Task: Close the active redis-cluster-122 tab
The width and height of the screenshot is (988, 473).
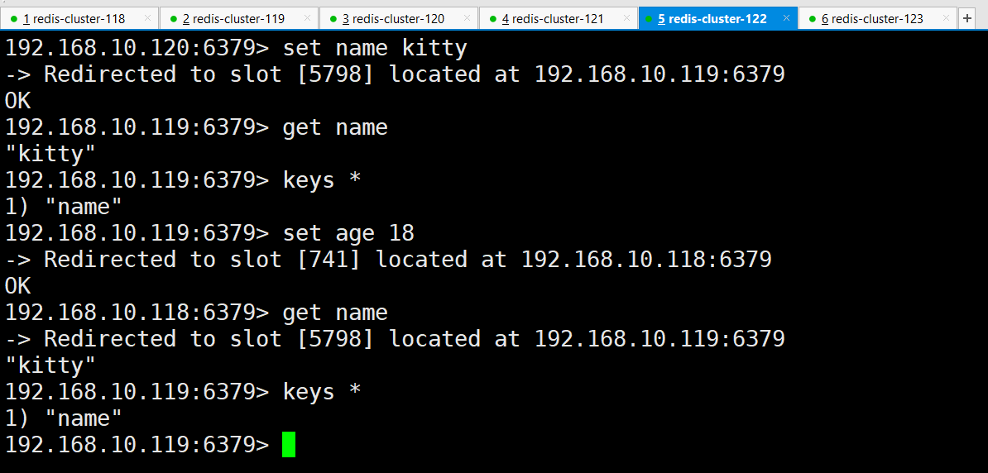Action: (x=786, y=18)
